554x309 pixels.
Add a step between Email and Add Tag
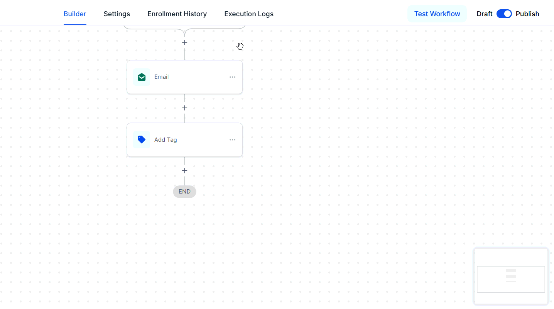(x=184, y=108)
